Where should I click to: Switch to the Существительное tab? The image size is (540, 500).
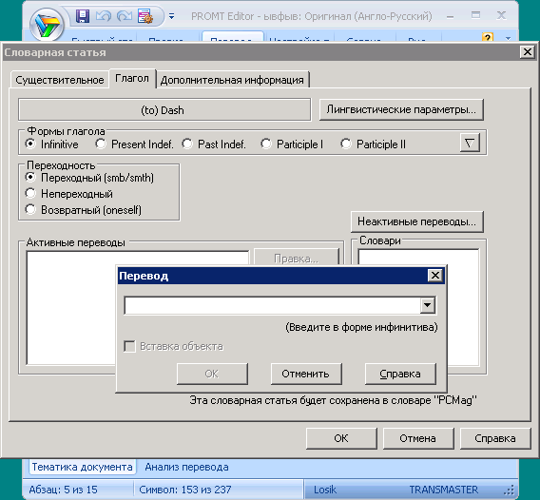click(60, 80)
